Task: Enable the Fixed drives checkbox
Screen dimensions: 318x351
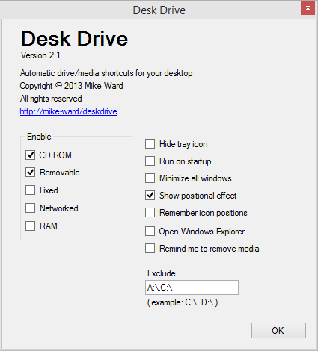Action: tap(30, 190)
